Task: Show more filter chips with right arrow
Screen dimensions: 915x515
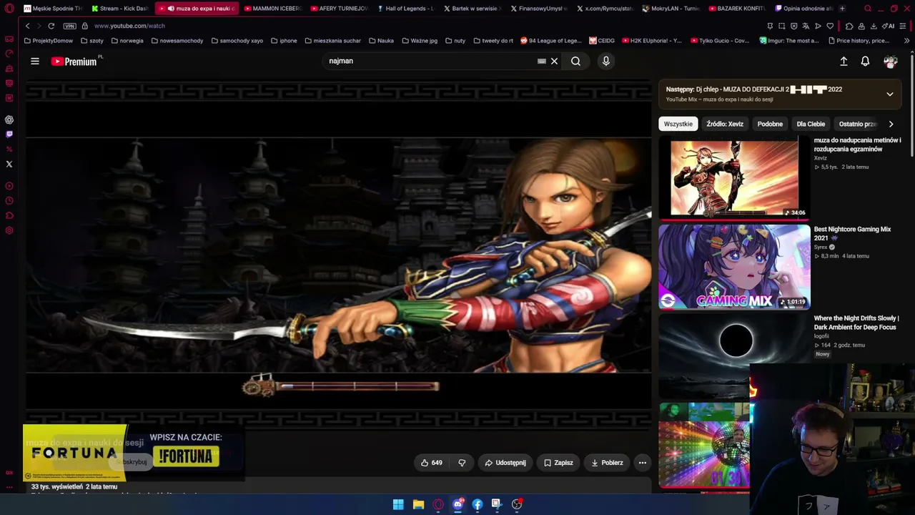Action: click(x=891, y=124)
